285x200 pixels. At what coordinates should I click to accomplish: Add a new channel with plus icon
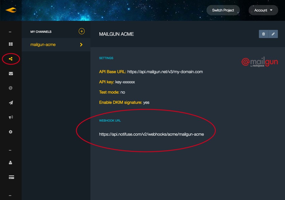pyautogui.click(x=82, y=31)
